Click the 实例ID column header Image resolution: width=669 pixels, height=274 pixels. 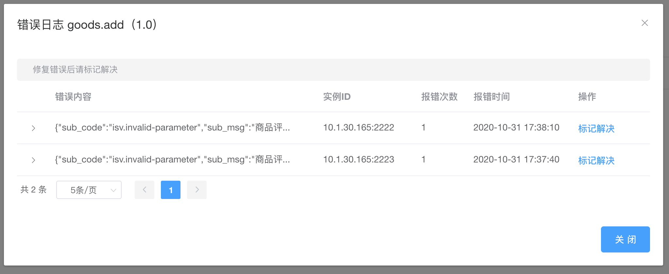[x=337, y=97]
